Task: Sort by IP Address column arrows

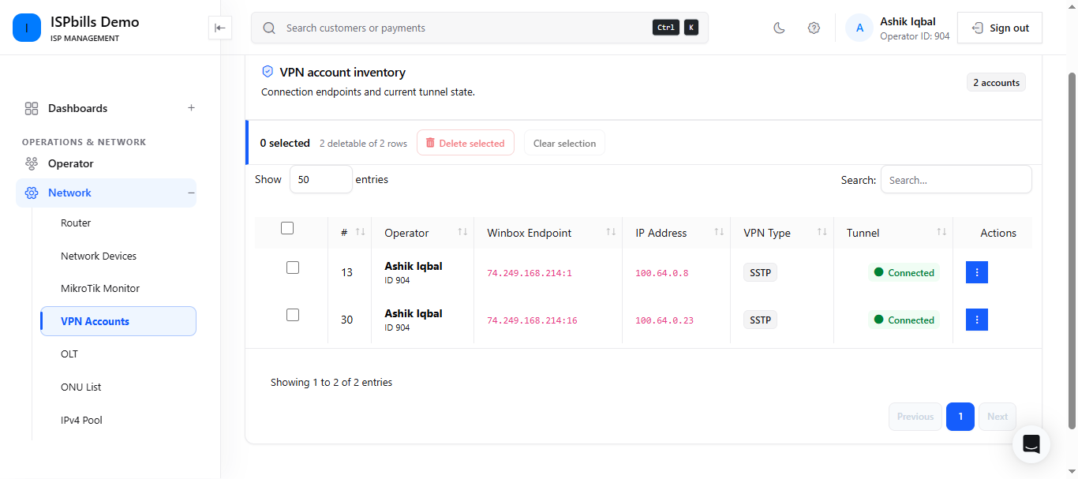Action: [x=719, y=232]
